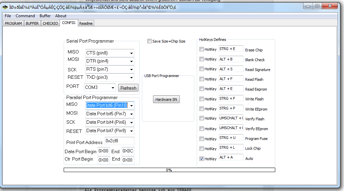Image resolution: width=344 pixels, height=191 pixels.
Task: Click the Data Port Begin field
Action: [x=104, y=151]
